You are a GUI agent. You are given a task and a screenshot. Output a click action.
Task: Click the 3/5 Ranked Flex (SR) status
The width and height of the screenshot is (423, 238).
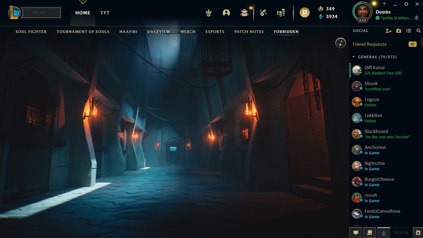(383, 73)
